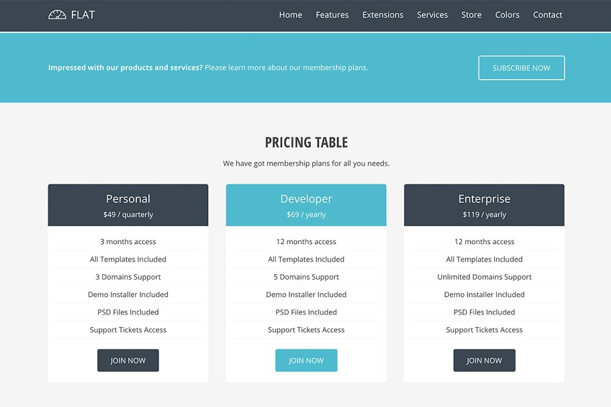The height and width of the screenshot is (407, 611).
Task: Navigate to the Services page
Action: coord(432,15)
